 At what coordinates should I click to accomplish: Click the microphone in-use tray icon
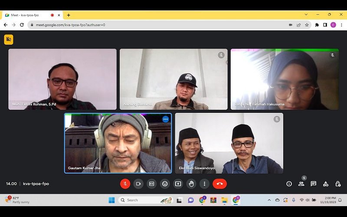tap(294, 200)
